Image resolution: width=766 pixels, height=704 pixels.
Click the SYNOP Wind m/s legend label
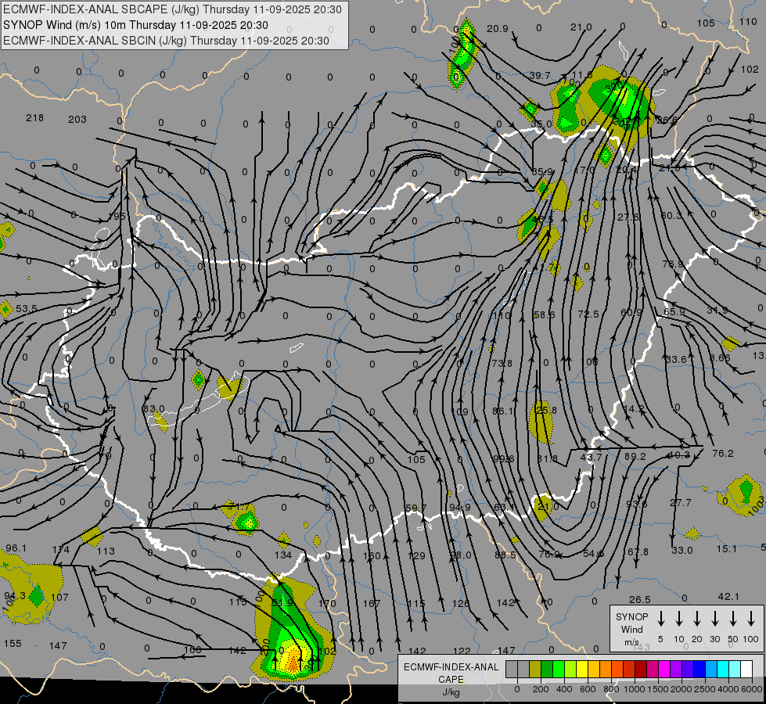pos(631,629)
